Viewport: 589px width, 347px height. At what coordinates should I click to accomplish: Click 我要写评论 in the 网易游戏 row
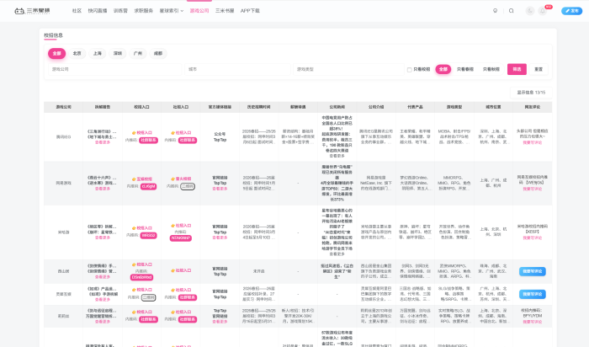point(533,189)
